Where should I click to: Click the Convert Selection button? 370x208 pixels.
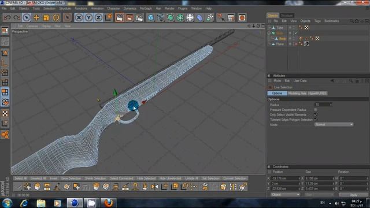point(235,179)
